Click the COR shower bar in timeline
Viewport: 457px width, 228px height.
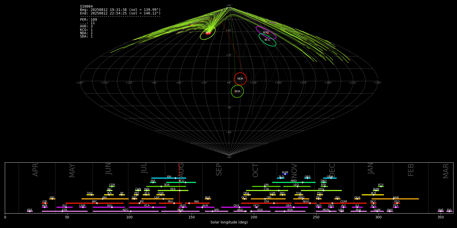112,186
